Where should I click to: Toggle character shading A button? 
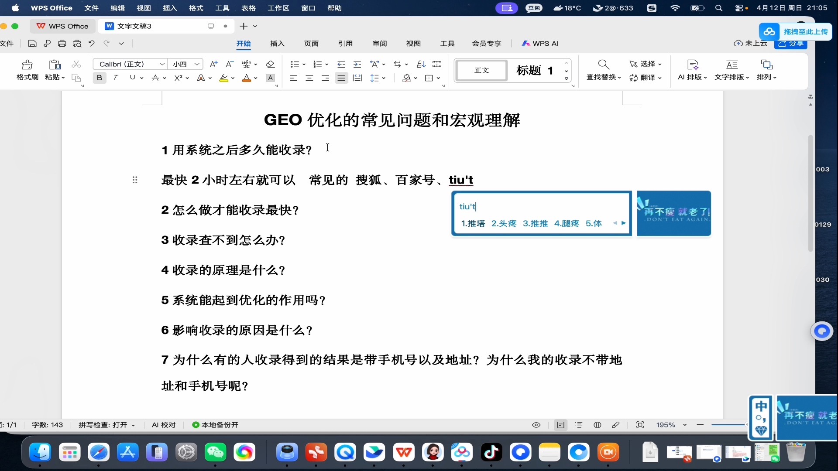pos(270,78)
